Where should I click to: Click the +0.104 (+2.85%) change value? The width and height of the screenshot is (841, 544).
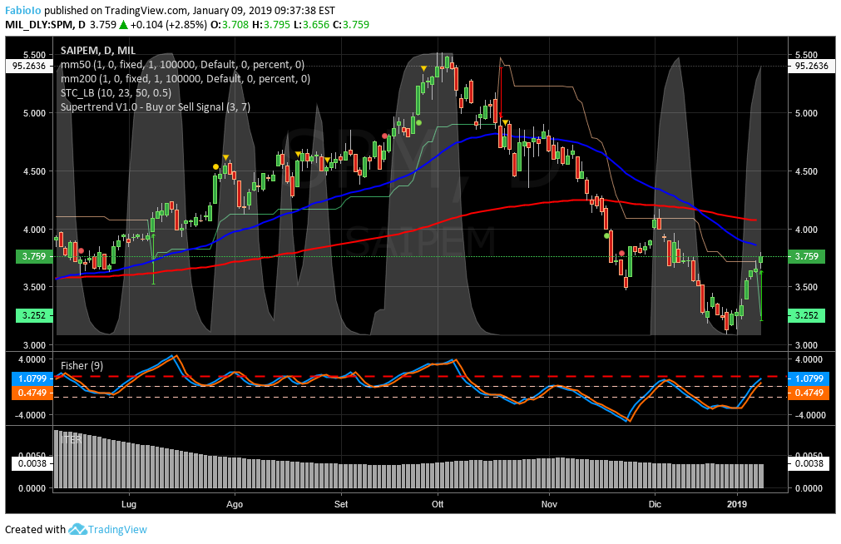[169, 25]
